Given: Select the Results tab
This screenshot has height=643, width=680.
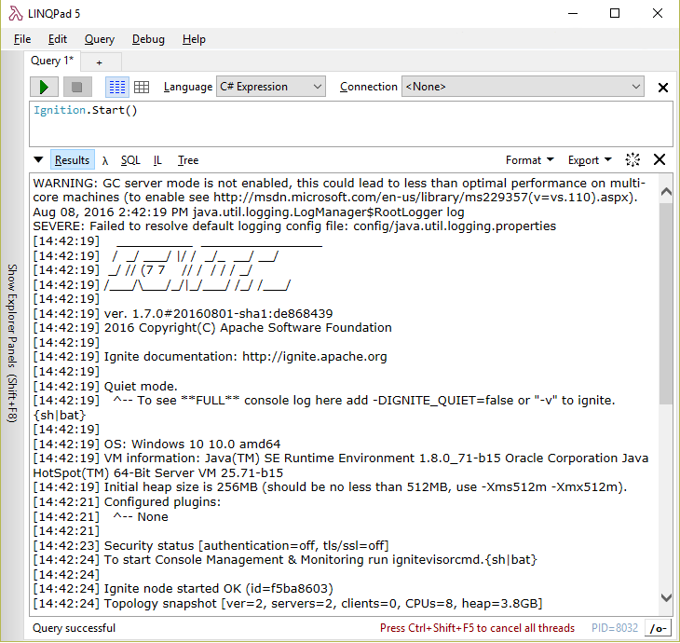Looking at the screenshot, I should pyautogui.click(x=73, y=160).
